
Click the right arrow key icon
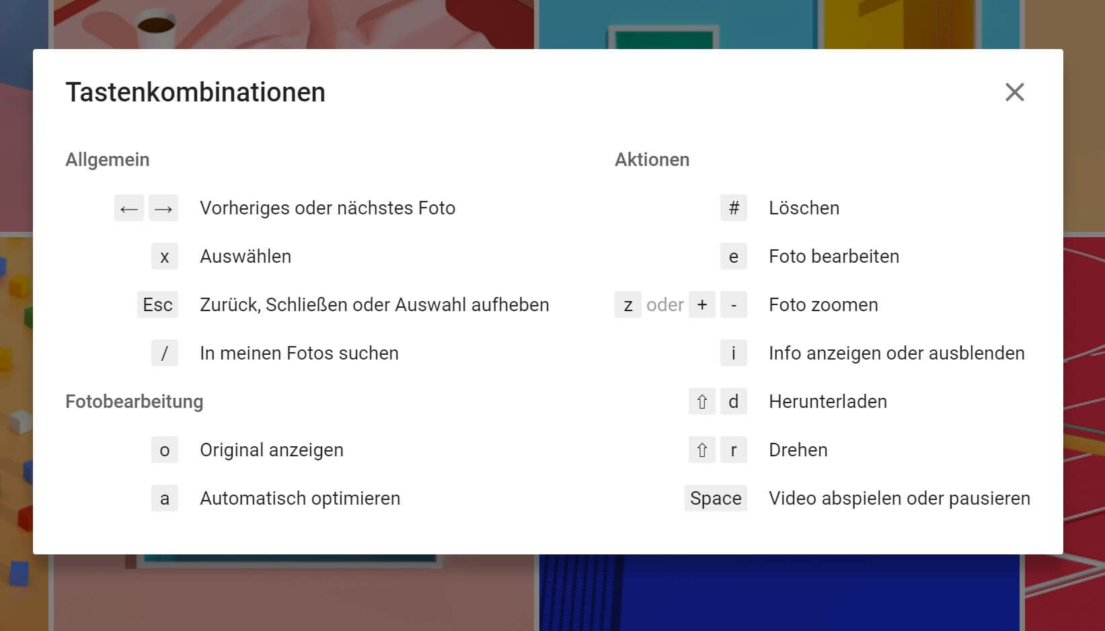click(163, 208)
